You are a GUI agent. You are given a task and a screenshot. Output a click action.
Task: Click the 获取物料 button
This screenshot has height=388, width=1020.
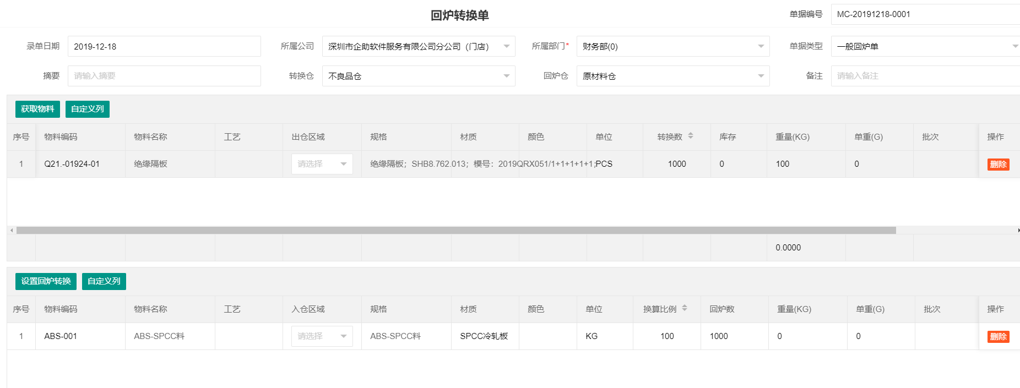click(x=37, y=109)
